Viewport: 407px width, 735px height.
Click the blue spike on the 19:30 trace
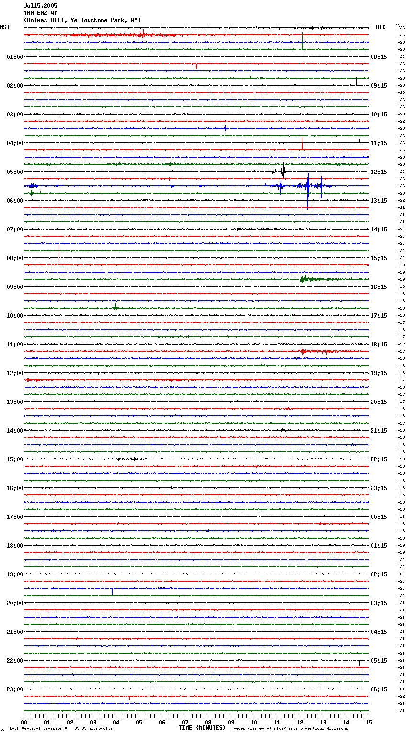pos(112,592)
